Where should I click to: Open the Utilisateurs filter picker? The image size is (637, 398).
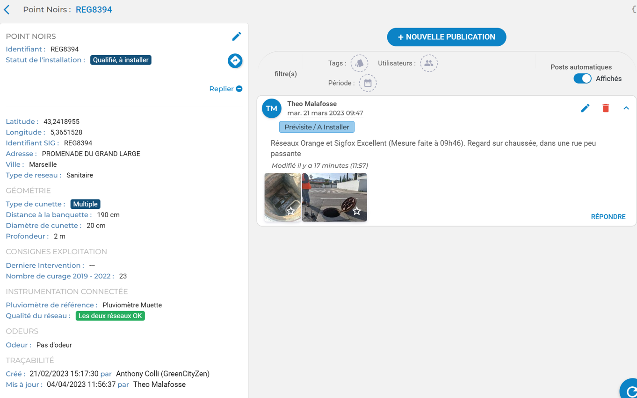click(x=428, y=64)
